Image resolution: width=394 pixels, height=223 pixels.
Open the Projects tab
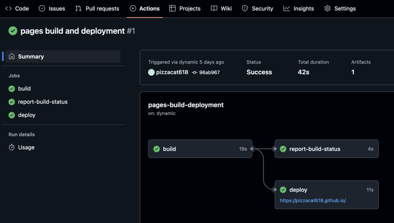[x=185, y=8]
